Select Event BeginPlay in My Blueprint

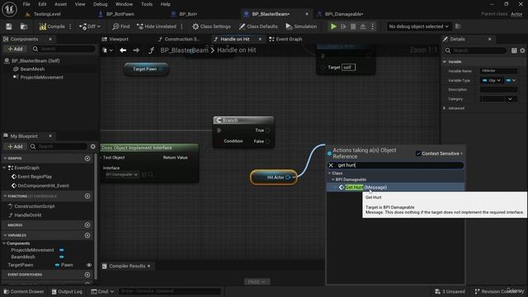(35, 177)
